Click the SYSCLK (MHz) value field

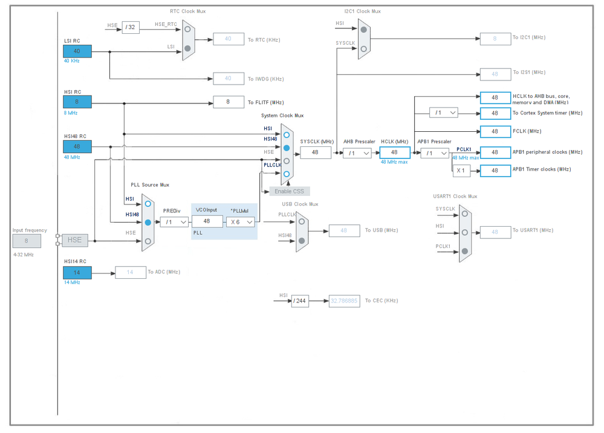[x=316, y=152]
